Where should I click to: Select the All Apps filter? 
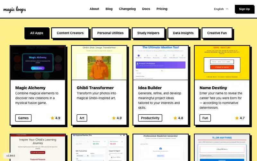point(37,33)
